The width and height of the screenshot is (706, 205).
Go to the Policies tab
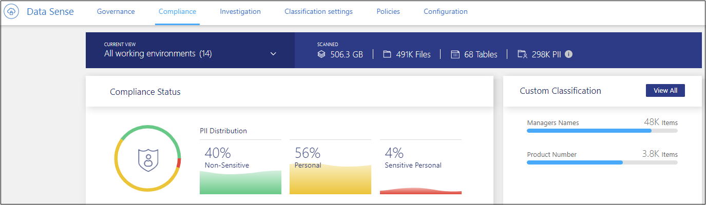click(388, 12)
